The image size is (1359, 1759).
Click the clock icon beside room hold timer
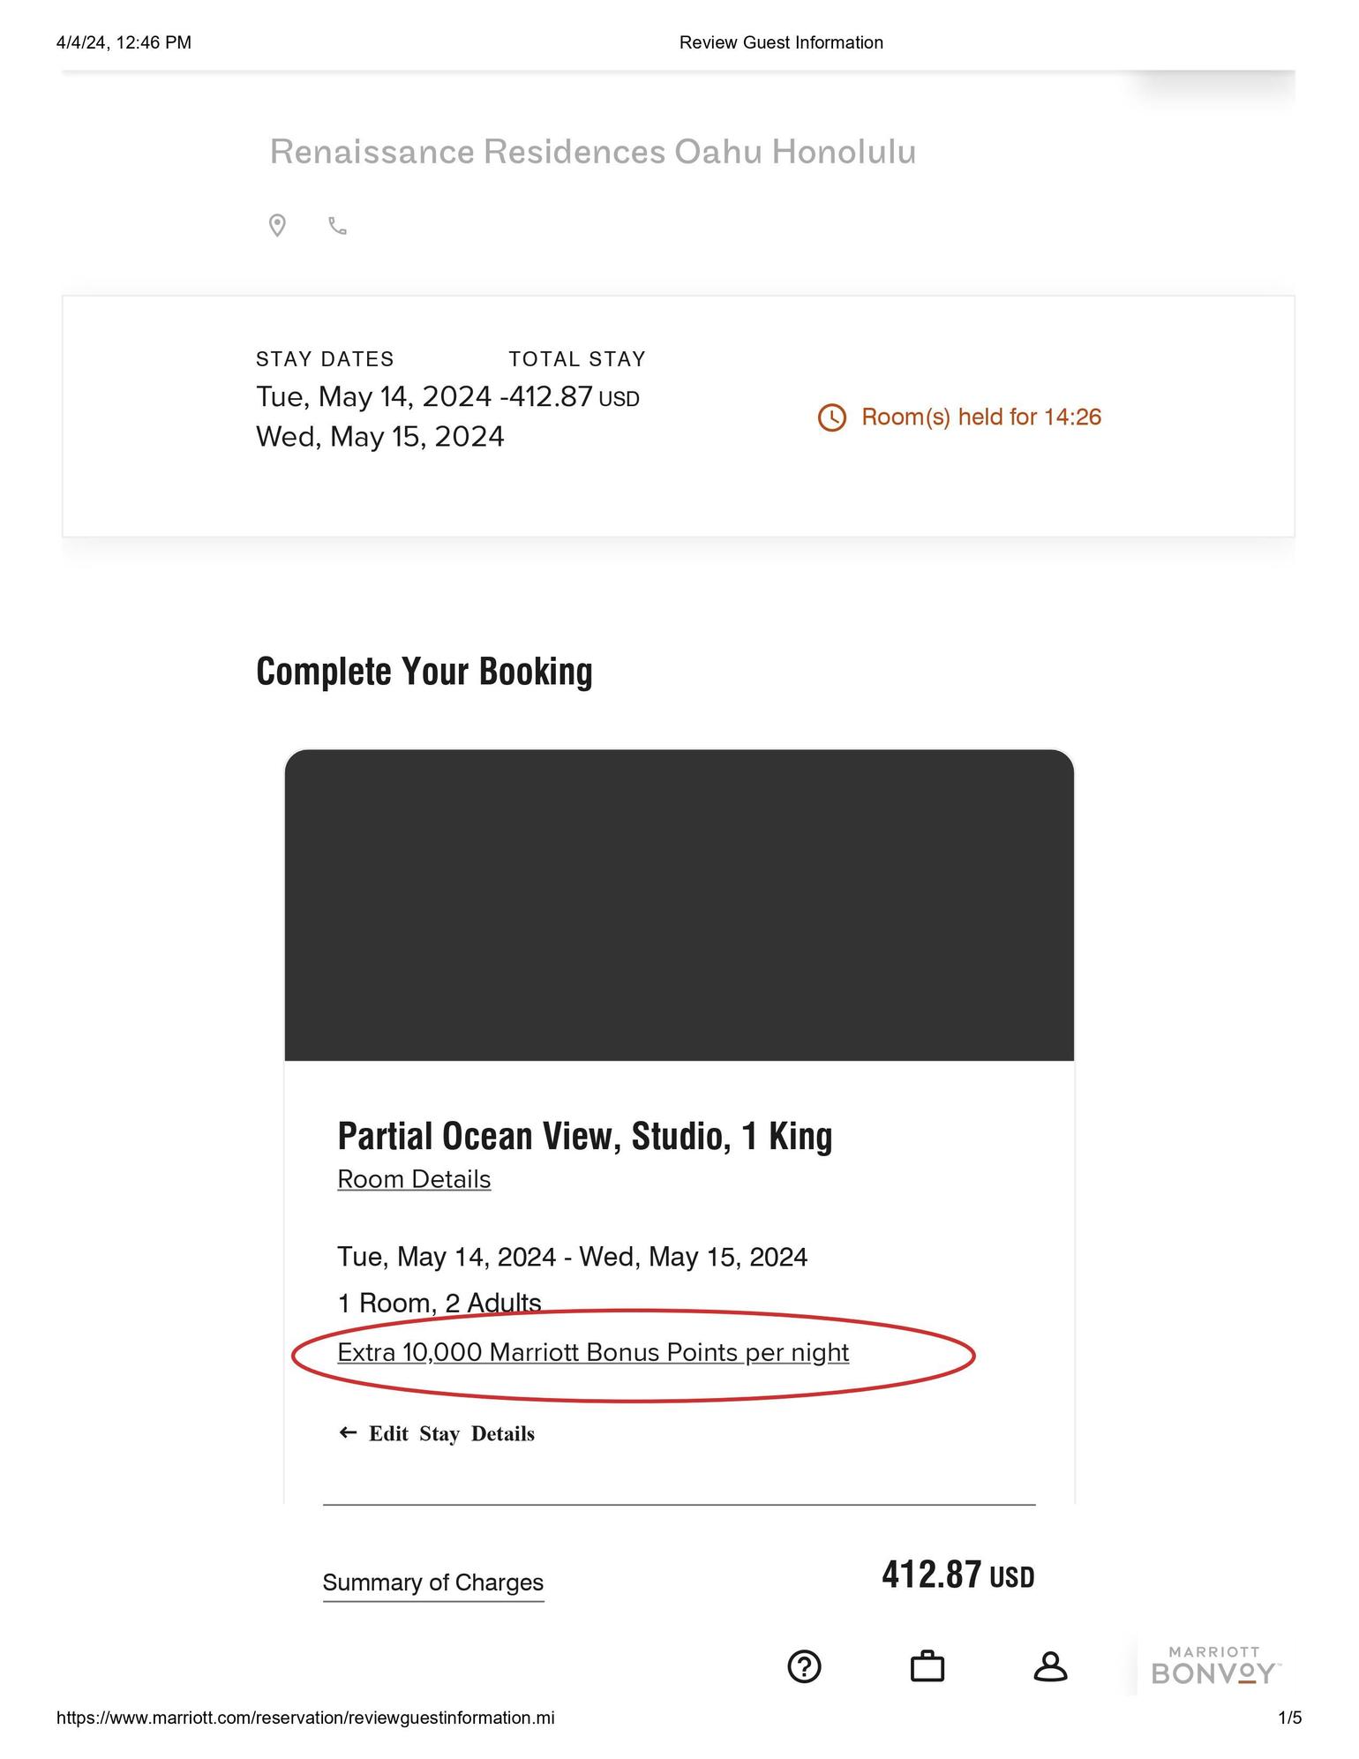(831, 417)
